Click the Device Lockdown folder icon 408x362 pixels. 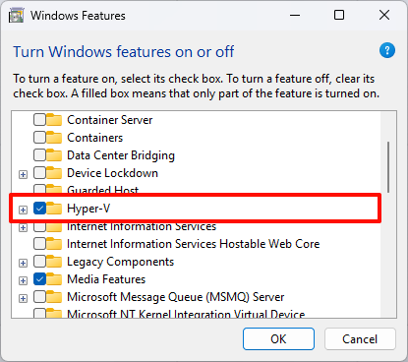[x=54, y=173]
